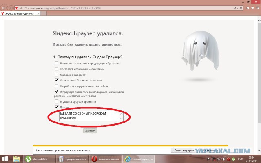The width and height of the screenshot is (261, 163).
Task: Open the Home page icon
Action: tap(248, 8)
